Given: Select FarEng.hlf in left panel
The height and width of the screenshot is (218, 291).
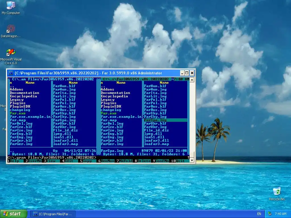Looking at the screenshot, I should click(21, 134).
